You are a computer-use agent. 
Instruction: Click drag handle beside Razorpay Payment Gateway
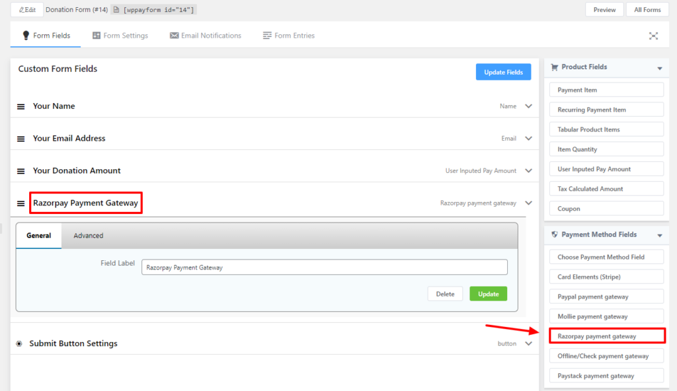pos(20,203)
